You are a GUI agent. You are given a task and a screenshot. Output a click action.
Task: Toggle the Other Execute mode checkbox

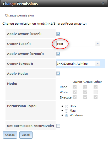tap(96, 97)
